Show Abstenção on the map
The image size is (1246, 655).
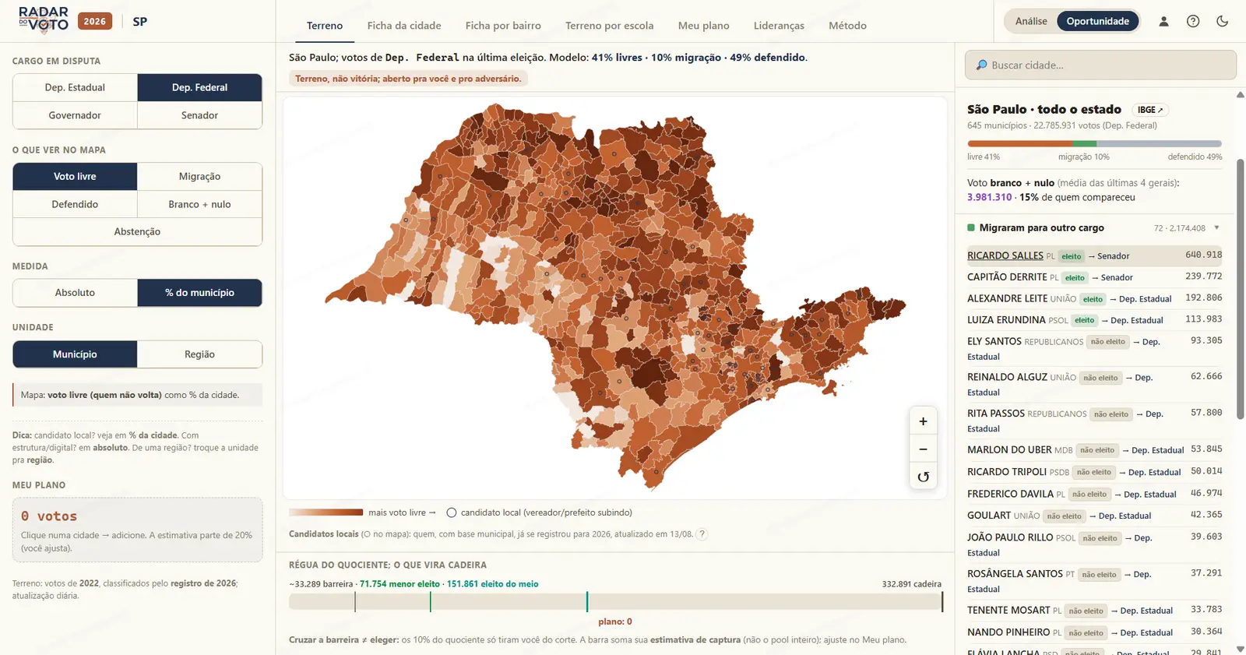coord(137,231)
